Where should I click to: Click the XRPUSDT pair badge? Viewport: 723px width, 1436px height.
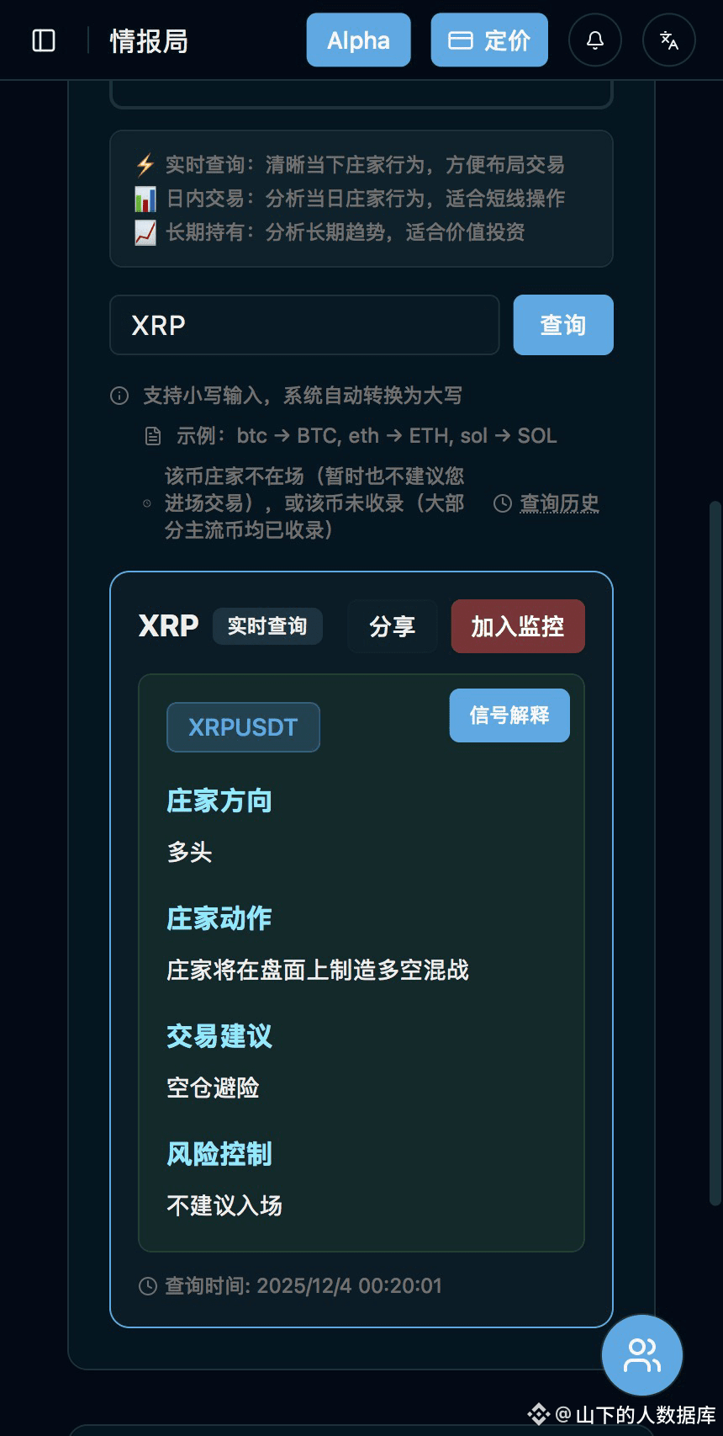(x=243, y=727)
